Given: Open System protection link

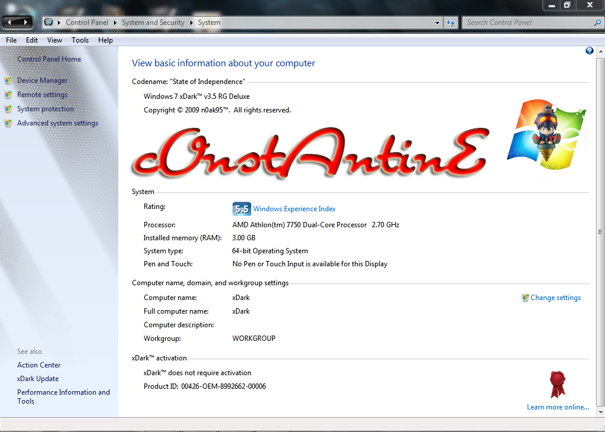Looking at the screenshot, I should [x=45, y=109].
